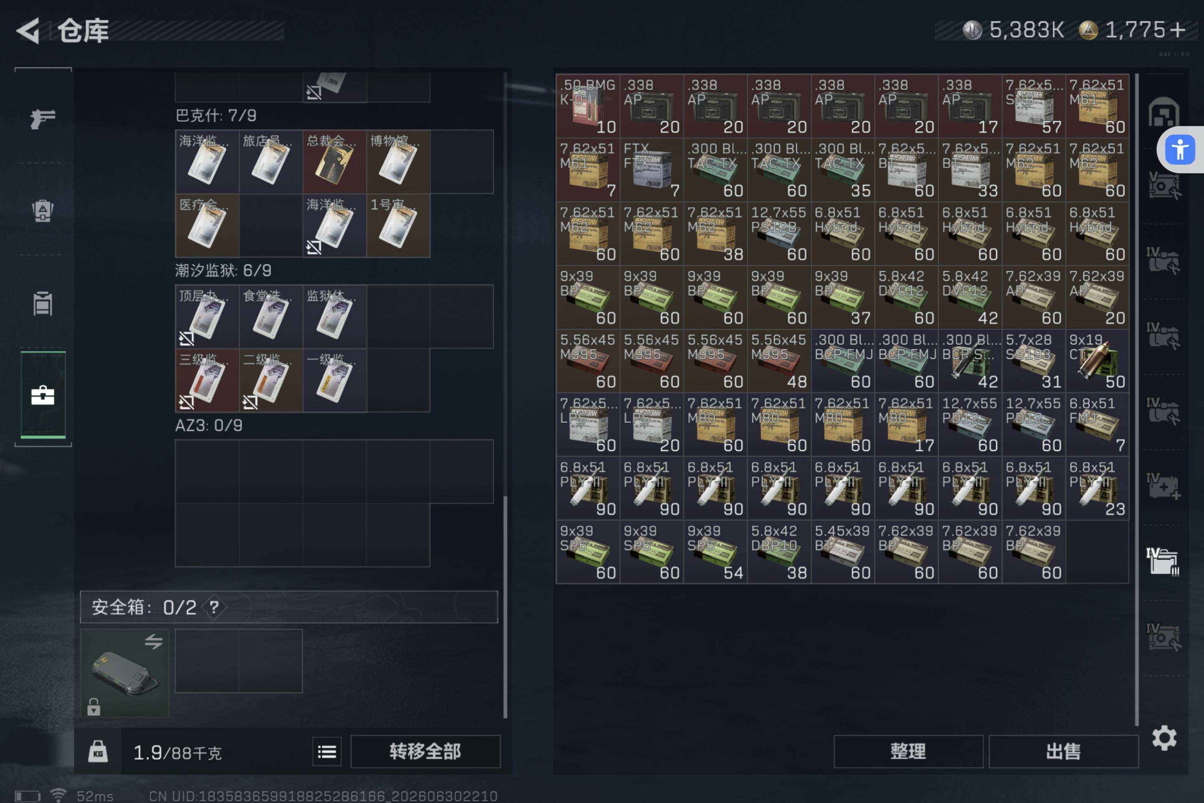Click the blue accessibility figure button
1204x803 pixels.
click(x=1180, y=150)
